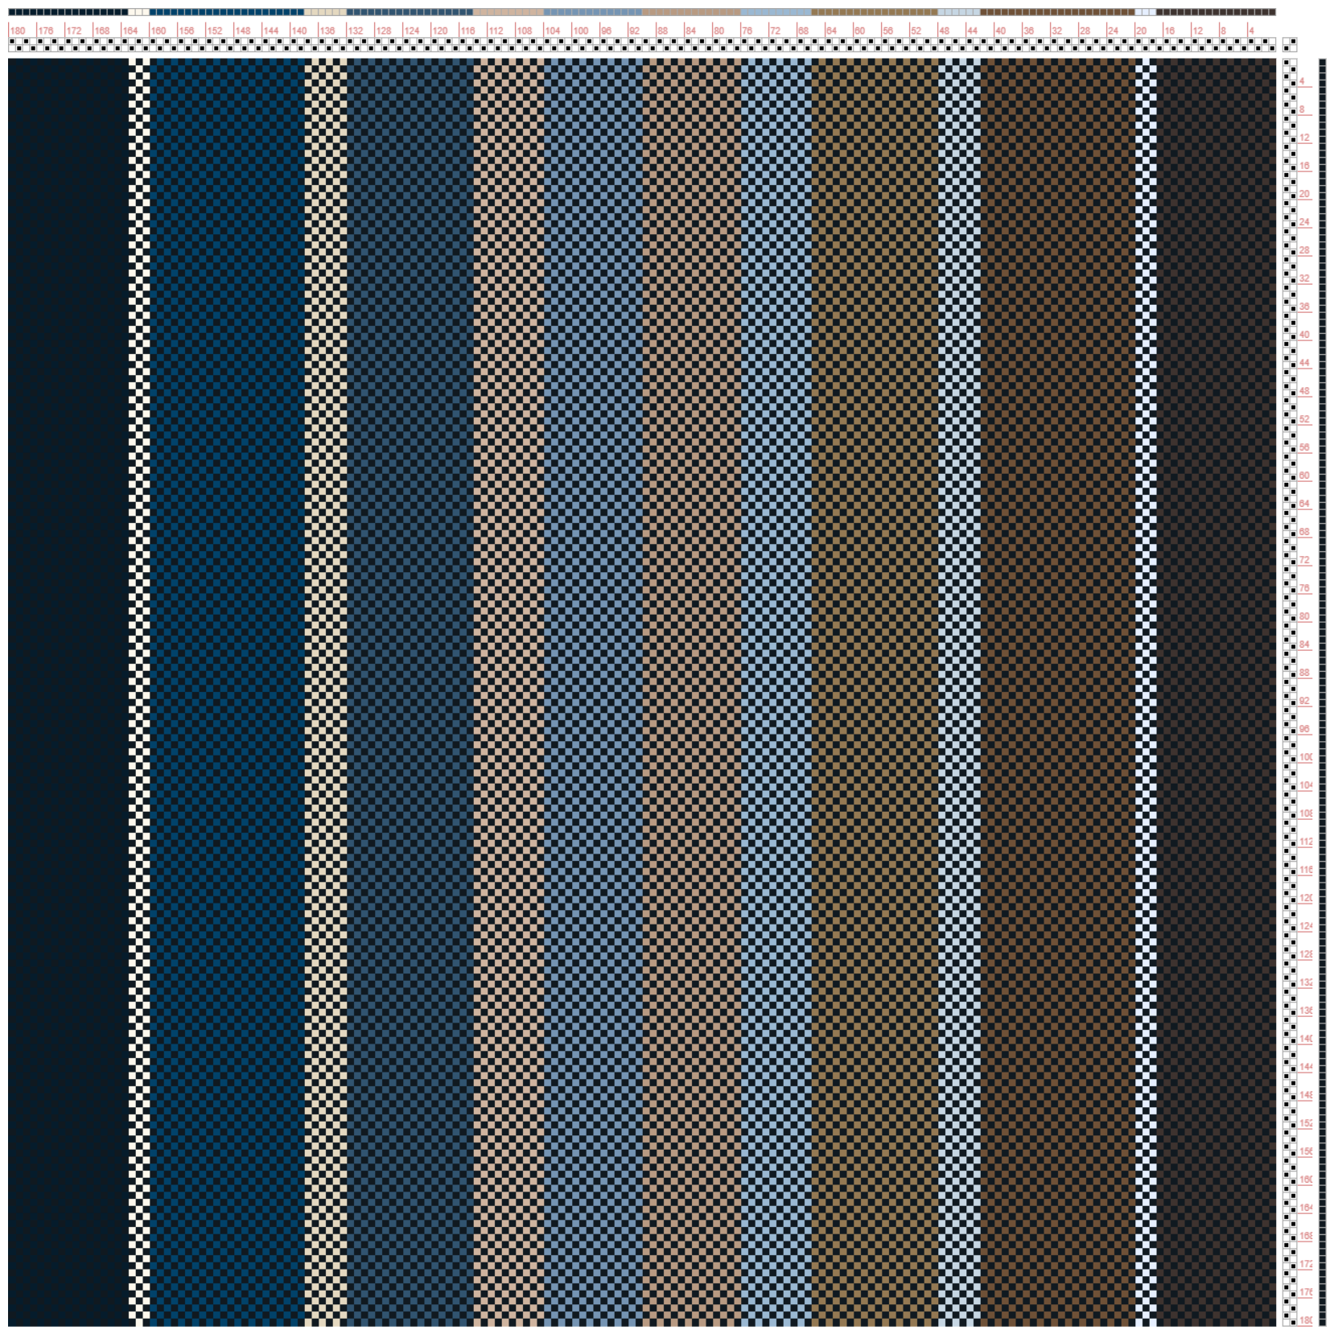Image resolution: width=1334 pixels, height=1330 pixels.
Task: Select the dark weft color bar at far right
Action: pos(1322,692)
